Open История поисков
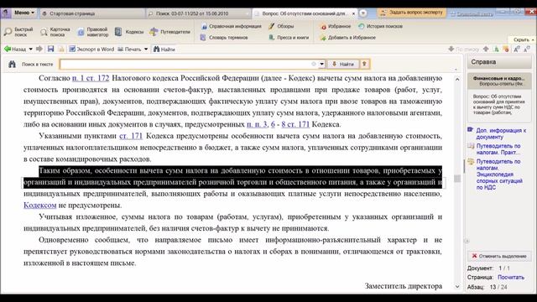The height and width of the screenshot is (302, 537). click(380, 26)
